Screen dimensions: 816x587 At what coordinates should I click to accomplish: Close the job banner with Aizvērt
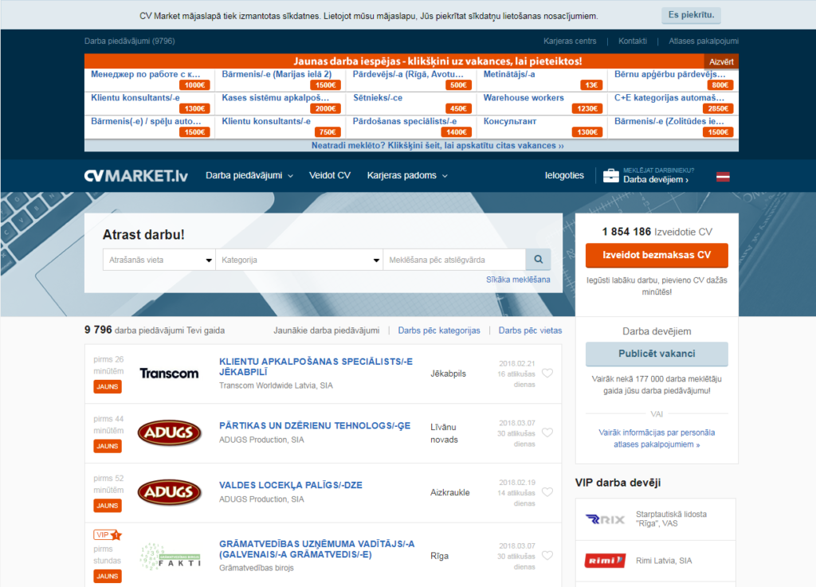pos(720,62)
